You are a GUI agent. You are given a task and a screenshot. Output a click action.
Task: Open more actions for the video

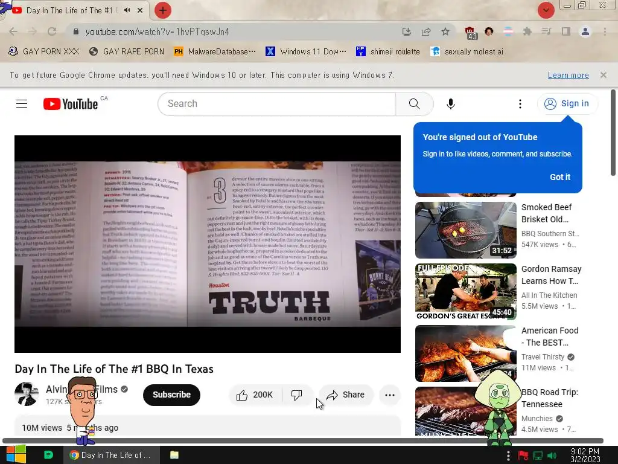click(x=390, y=395)
